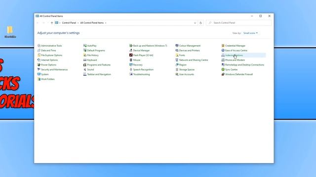
Task: Click the Forward navigation arrow
Action: tap(43, 23)
